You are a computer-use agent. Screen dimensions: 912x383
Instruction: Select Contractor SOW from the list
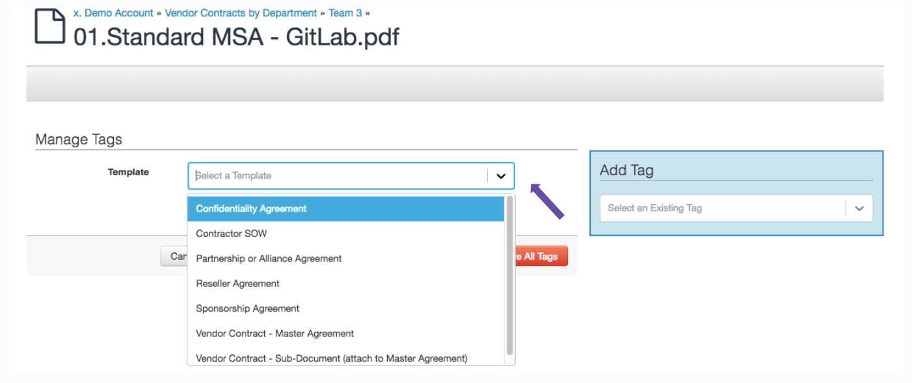tap(232, 234)
